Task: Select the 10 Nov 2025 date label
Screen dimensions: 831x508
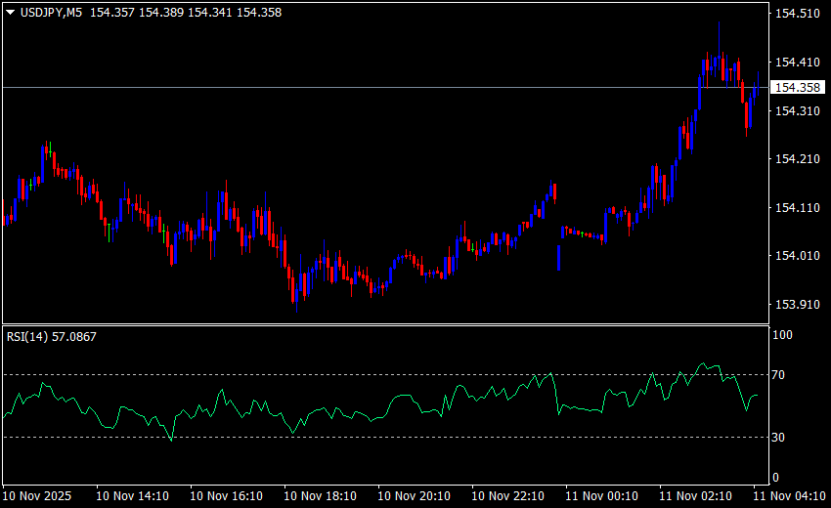Action: [x=37, y=495]
